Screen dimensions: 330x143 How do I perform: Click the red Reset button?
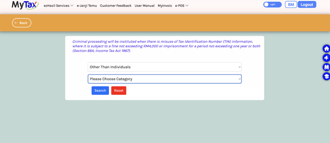tap(119, 91)
